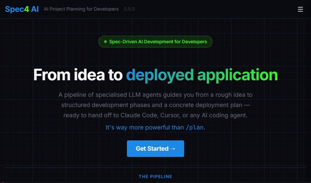Click the version number 0.5.0

129,9
